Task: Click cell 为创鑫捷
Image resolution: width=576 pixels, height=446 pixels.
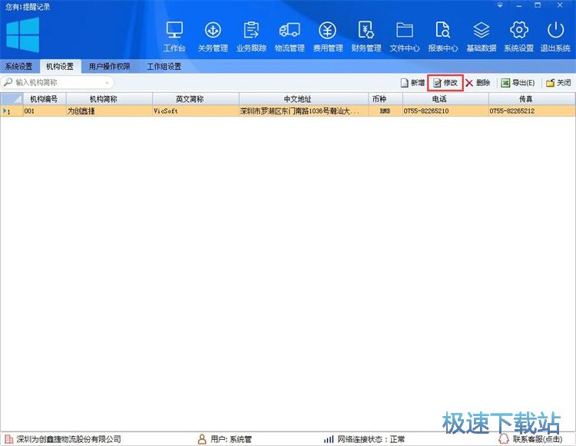Action: point(109,111)
